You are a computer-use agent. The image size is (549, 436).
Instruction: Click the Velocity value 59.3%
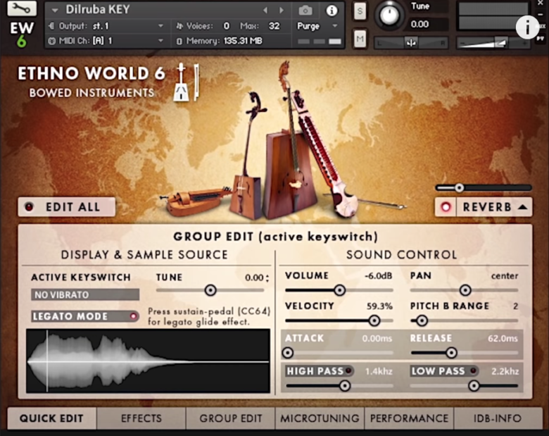point(379,306)
